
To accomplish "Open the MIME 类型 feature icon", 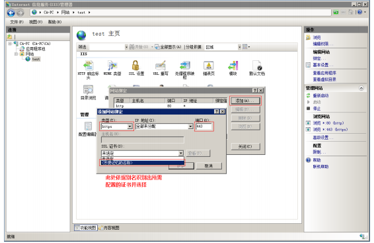I will (112, 66).
